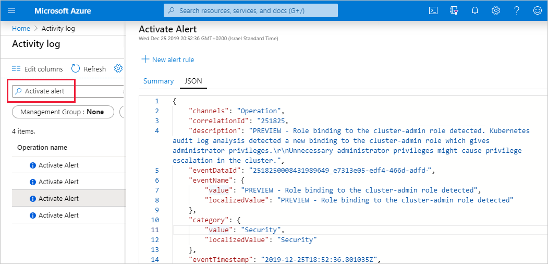548x264 pixels.
Task: Click the magnifier icon in the Activate alert filter
Action: [x=19, y=91]
